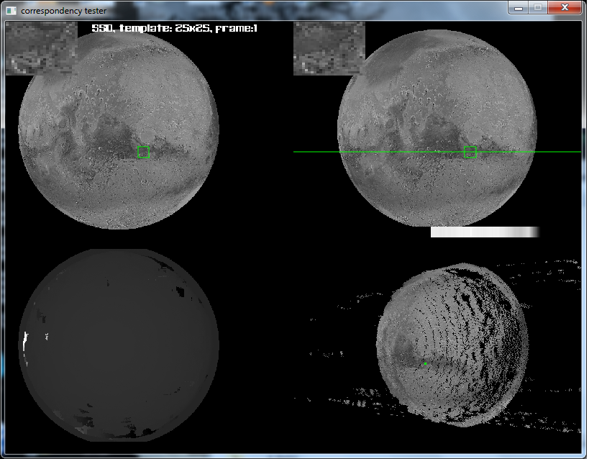The width and height of the screenshot is (589, 459).
Task: Click the dark disparity map sphere
Action: pyautogui.click(x=117, y=345)
